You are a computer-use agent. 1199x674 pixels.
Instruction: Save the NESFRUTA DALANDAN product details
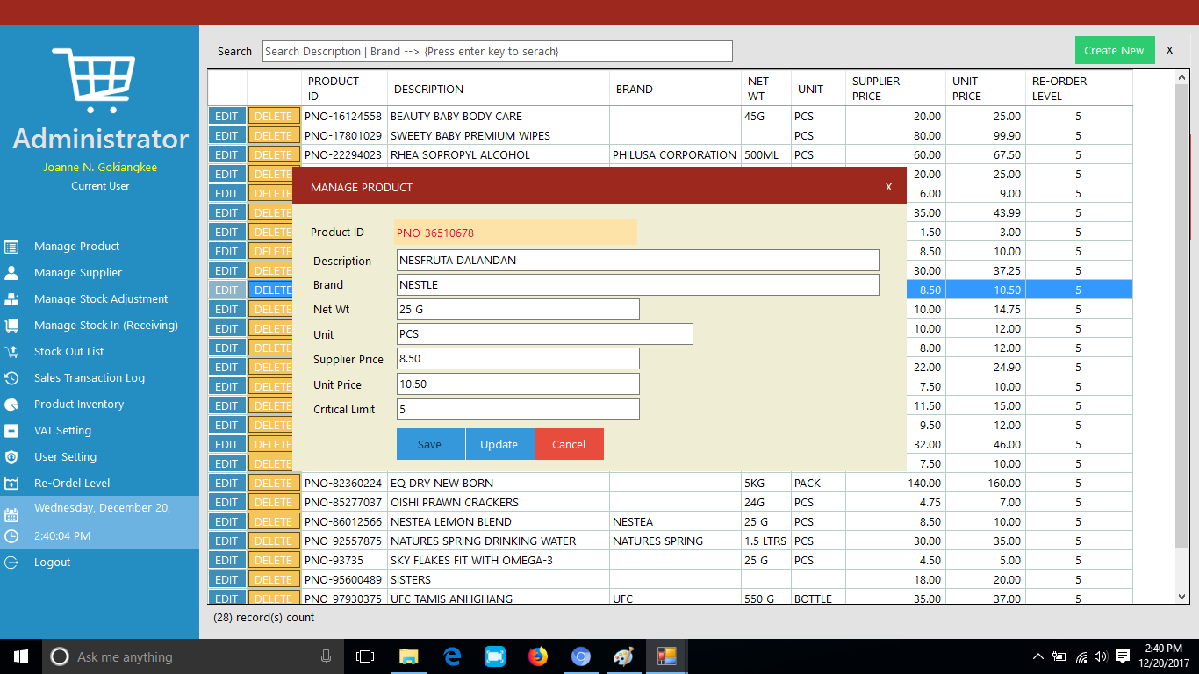click(x=430, y=444)
